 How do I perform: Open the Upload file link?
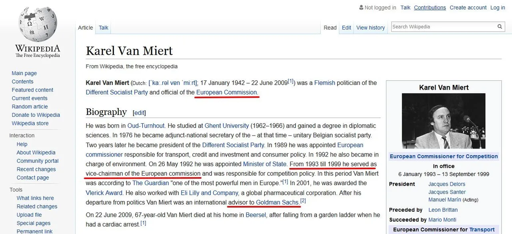pos(29,215)
